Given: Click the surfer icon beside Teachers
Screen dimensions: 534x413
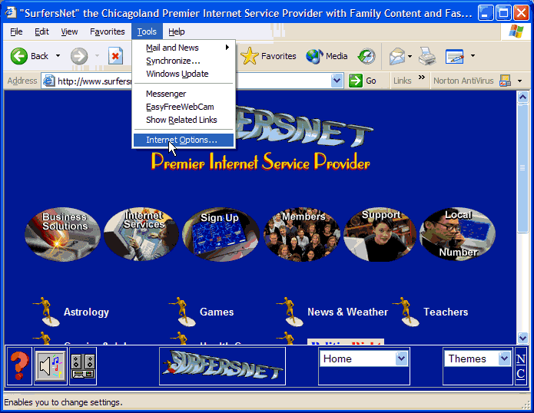Looking at the screenshot, I should (406, 312).
